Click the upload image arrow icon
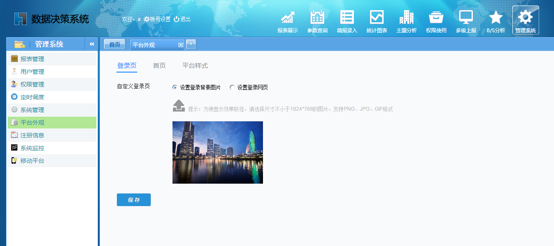 click(179, 106)
